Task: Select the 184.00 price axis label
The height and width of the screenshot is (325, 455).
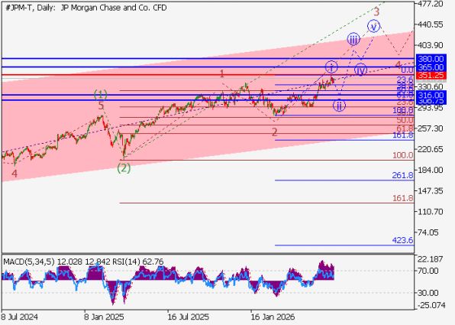Action: coord(430,170)
